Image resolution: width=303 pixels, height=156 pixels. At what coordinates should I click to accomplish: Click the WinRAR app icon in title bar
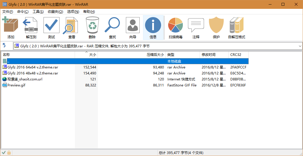point(5,4)
